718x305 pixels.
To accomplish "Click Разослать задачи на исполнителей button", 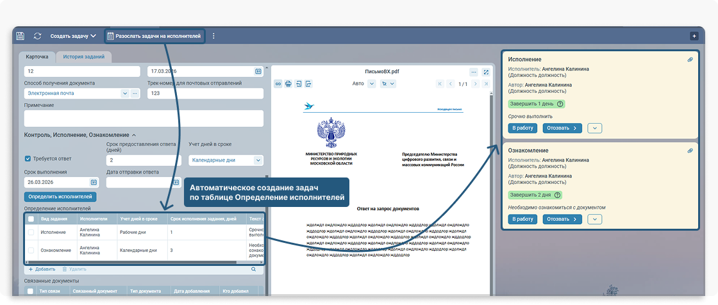I will 154,36.
